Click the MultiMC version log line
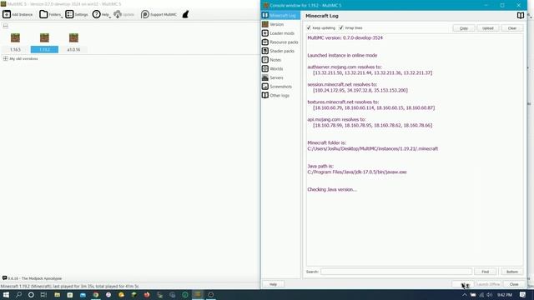534x300 pixels. [x=345, y=37]
